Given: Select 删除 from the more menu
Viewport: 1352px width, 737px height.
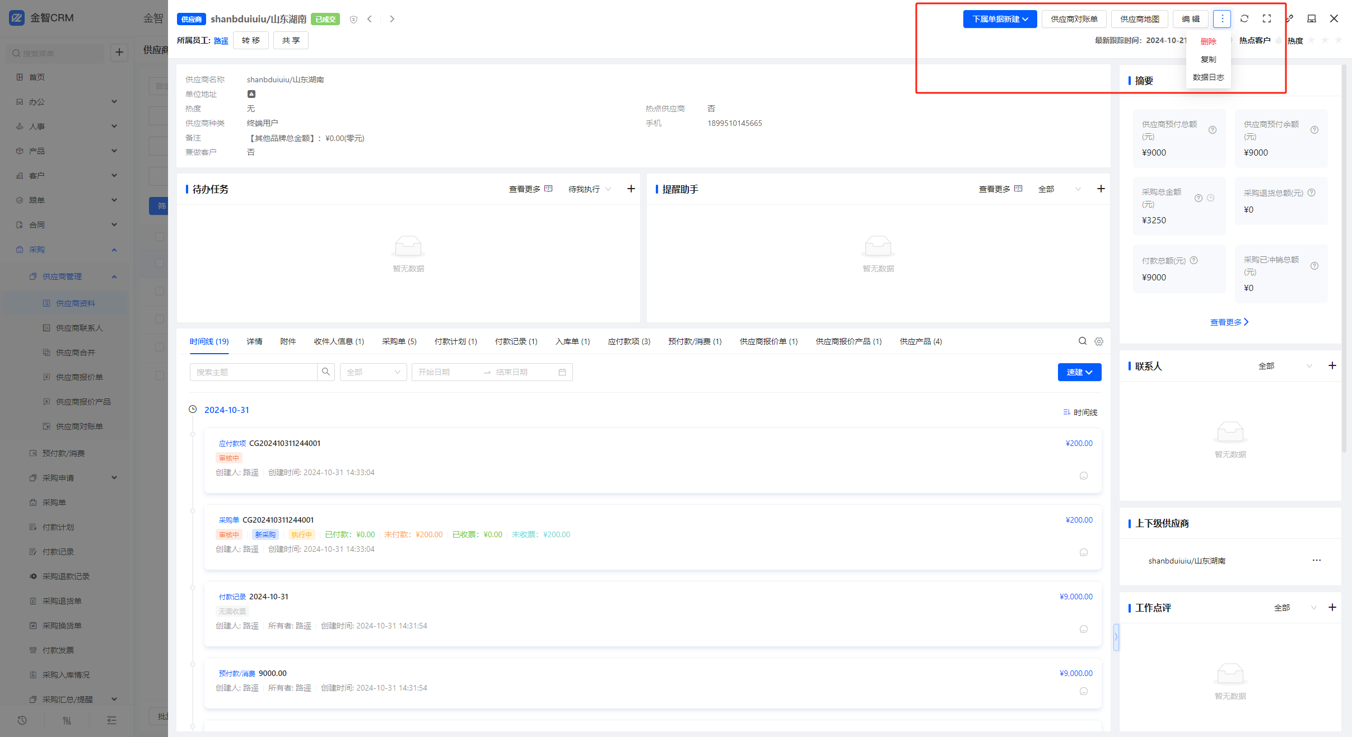Looking at the screenshot, I should 1208,41.
